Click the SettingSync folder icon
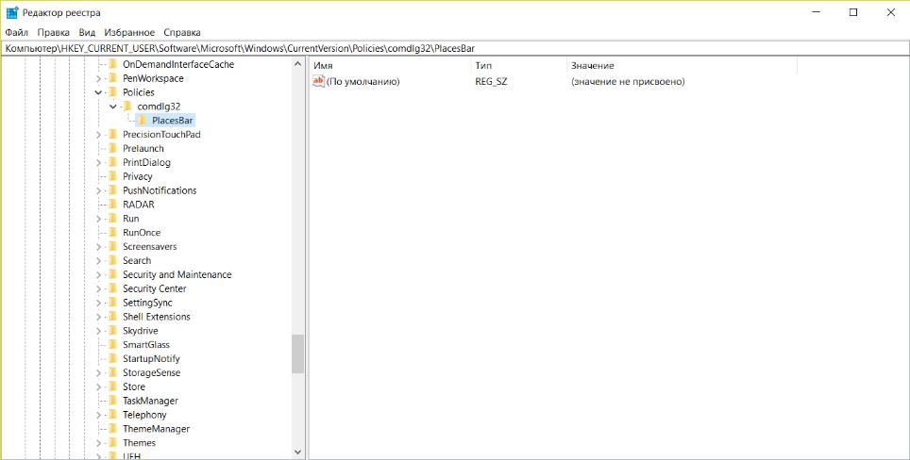 click(x=112, y=303)
